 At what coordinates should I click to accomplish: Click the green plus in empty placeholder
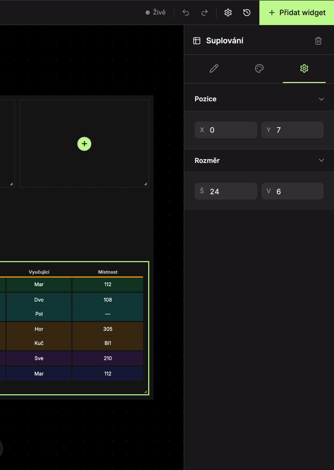pyautogui.click(x=84, y=144)
